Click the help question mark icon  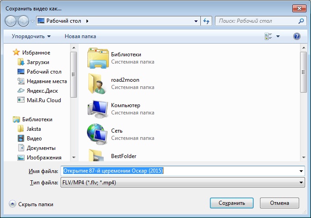pyautogui.click(x=297, y=36)
